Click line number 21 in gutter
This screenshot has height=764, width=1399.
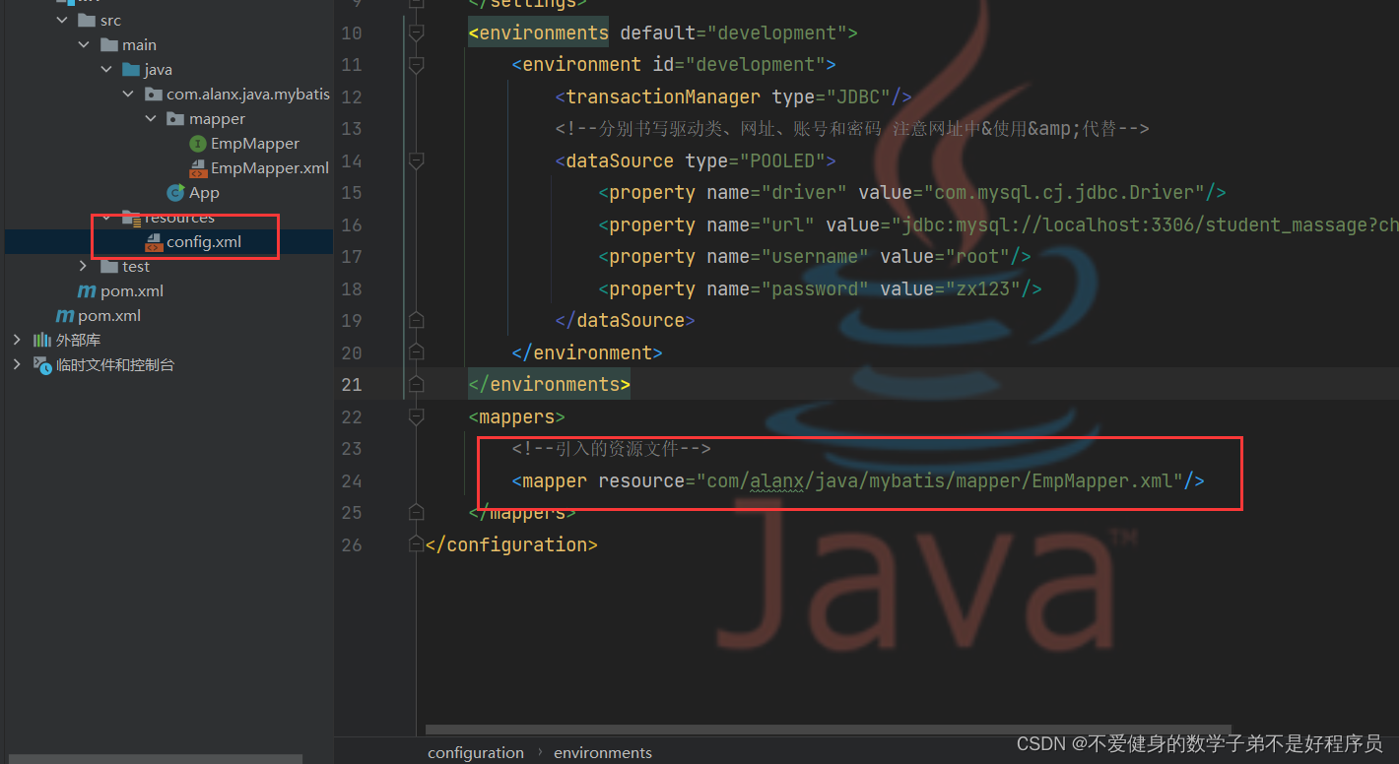tap(352, 385)
